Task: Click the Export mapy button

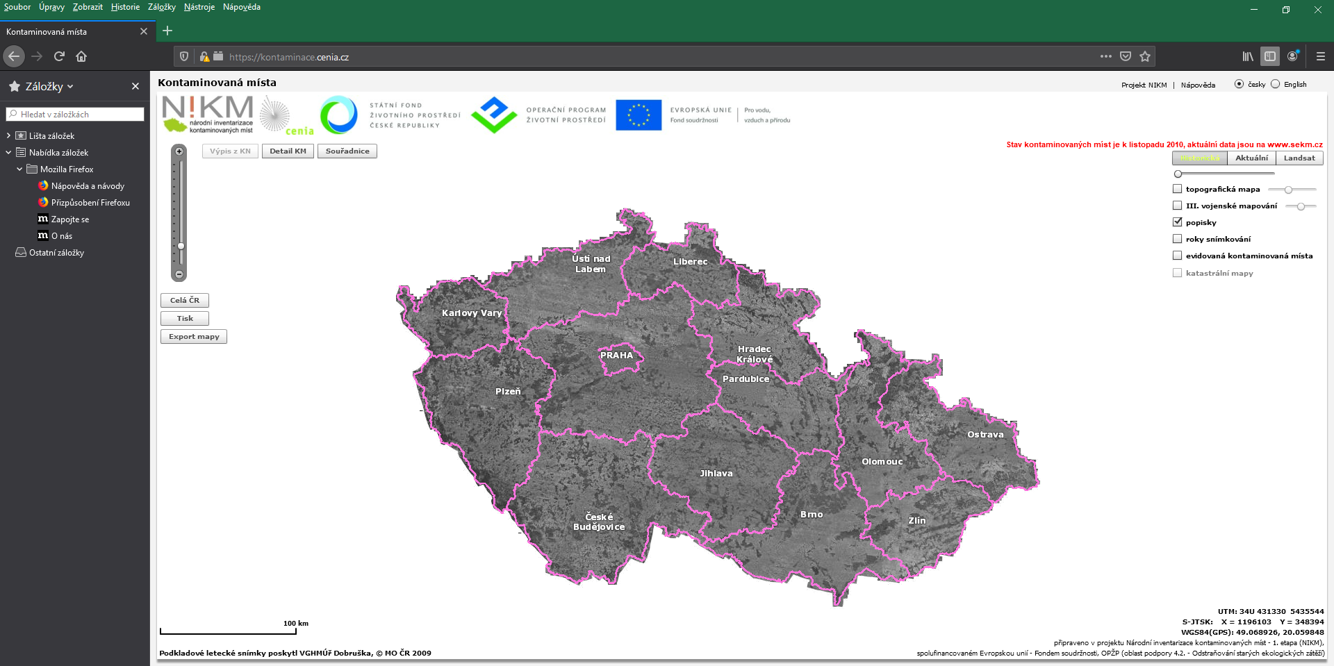Action: 194,337
